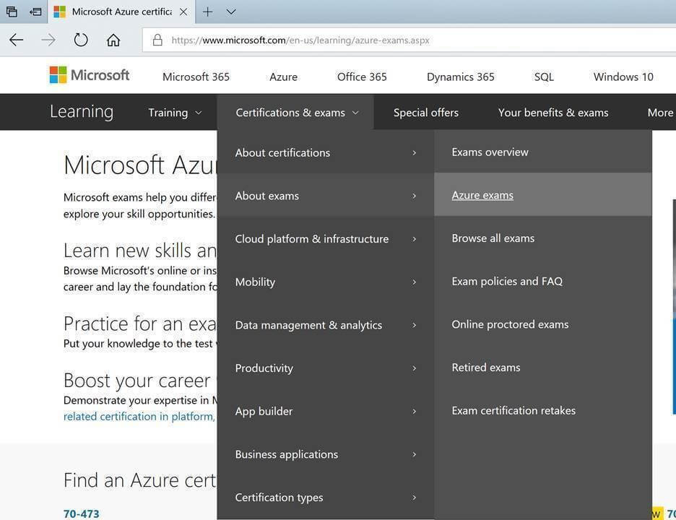
Task: Click the browser forward arrow
Action: [x=48, y=40]
